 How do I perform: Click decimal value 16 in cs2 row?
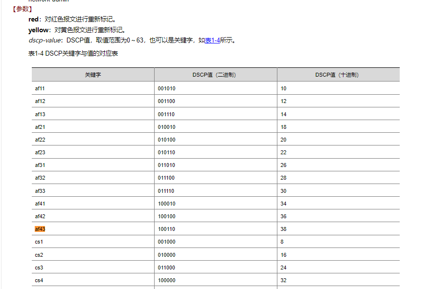tap(283, 255)
